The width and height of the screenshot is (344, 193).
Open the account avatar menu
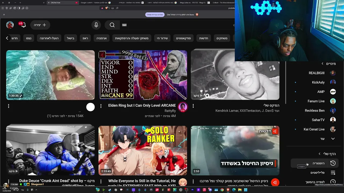coord(10,25)
